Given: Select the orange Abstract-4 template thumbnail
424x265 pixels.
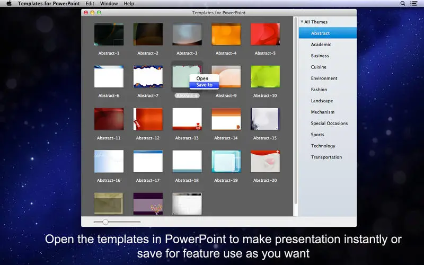Looking at the screenshot, I should coord(226,34).
